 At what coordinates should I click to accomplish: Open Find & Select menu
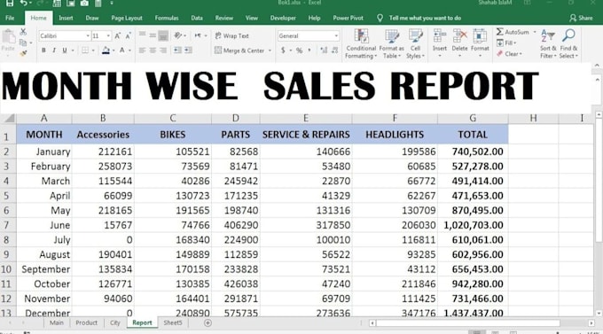[568, 43]
